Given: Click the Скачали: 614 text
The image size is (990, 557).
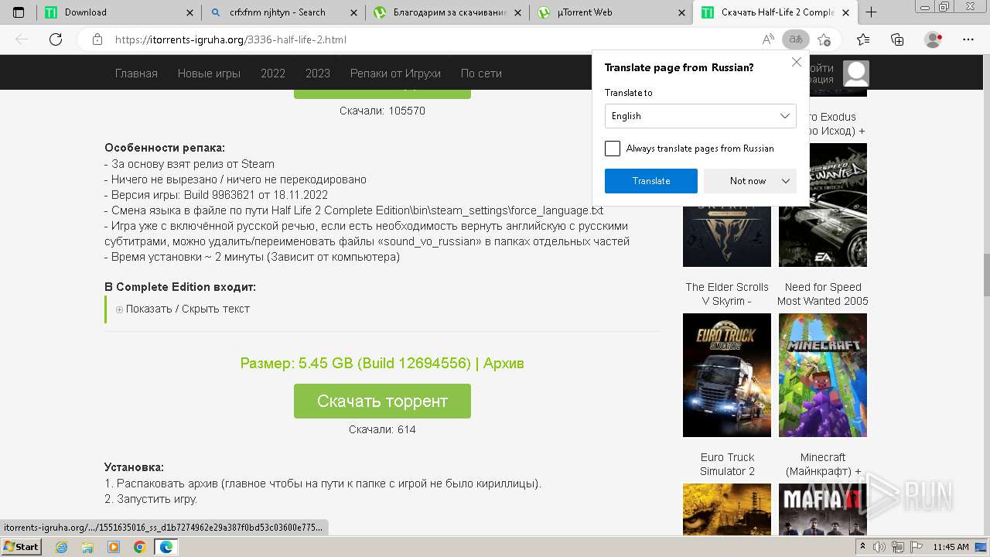Looking at the screenshot, I should 382,429.
